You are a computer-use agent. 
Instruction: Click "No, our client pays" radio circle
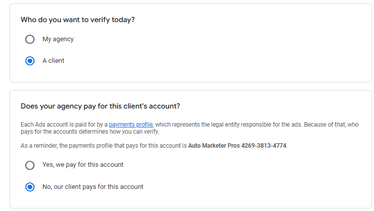tap(30, 187)
